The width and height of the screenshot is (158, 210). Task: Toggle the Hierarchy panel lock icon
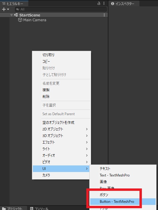[x=99, y=3]
